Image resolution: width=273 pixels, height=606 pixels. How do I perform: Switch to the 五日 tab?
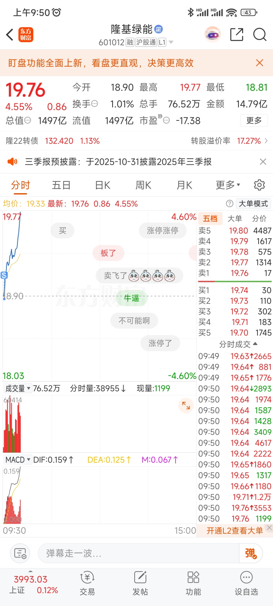pos(61,185)
